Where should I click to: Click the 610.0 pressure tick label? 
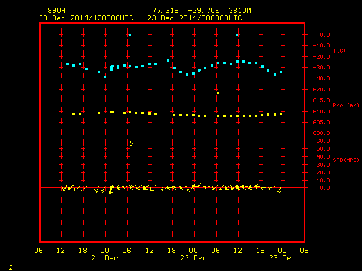coord(322,112)
